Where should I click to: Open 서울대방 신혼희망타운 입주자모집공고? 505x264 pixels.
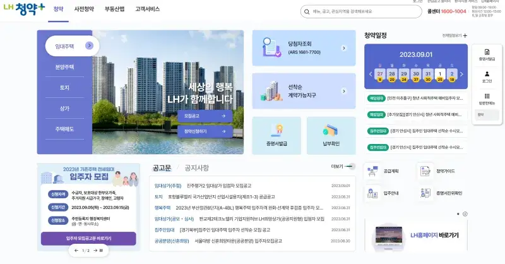coord(239,241)
